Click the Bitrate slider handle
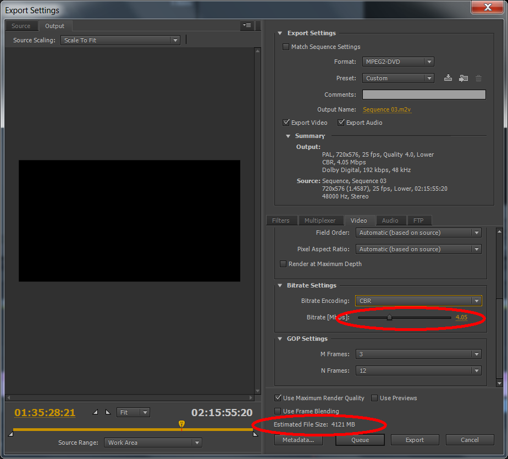Viewport: 508px width, 459px height. point(389,317)
